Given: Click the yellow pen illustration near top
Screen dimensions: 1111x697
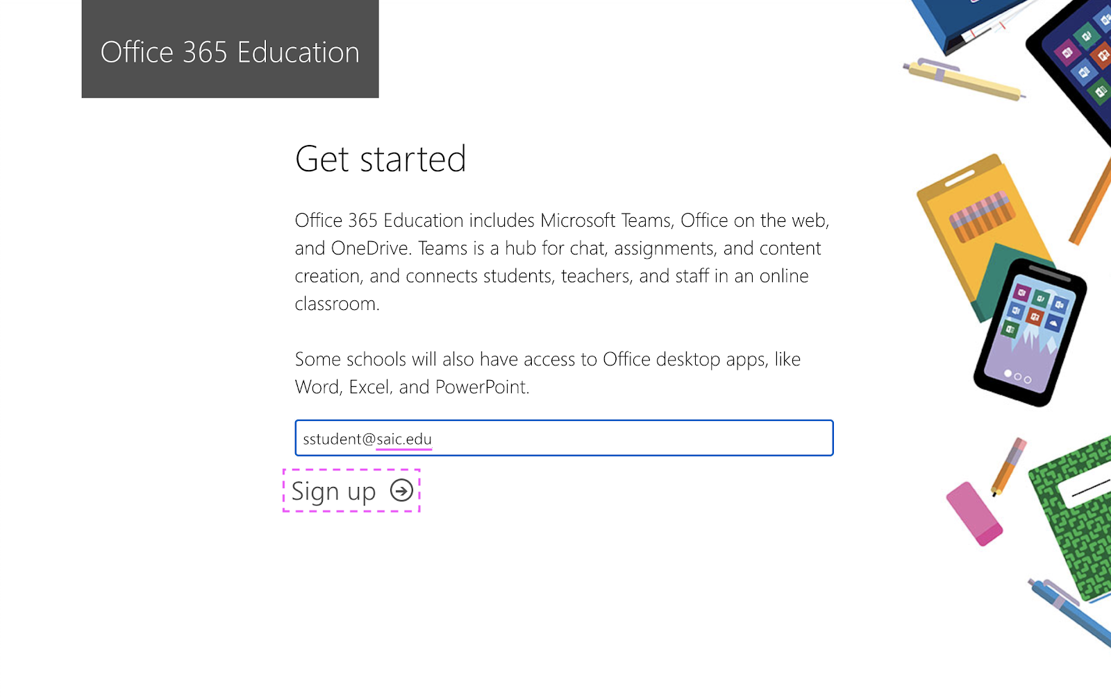Looking at the screenshot, I should click(964, 79).
